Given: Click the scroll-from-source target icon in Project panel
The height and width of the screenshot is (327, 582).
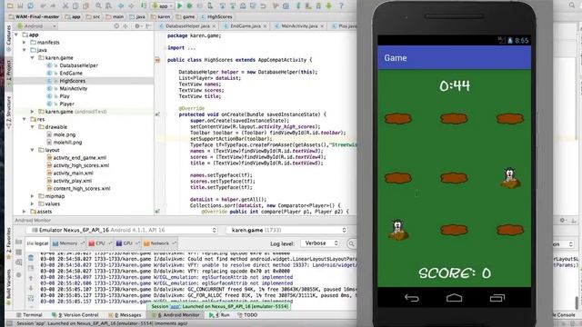Looking at the screenshot, I should [116, 26].
